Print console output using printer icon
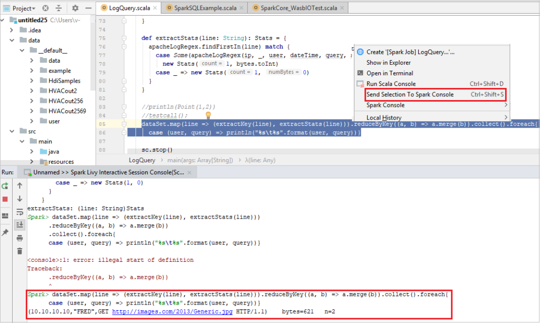Viewport: 540px width, 323px height. click(20, 238)
